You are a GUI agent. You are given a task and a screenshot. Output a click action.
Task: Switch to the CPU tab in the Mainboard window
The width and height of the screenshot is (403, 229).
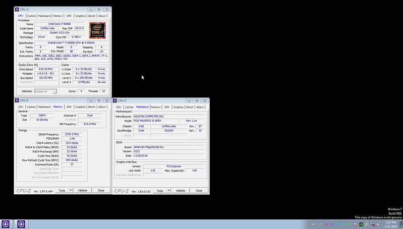click(119, 107)
